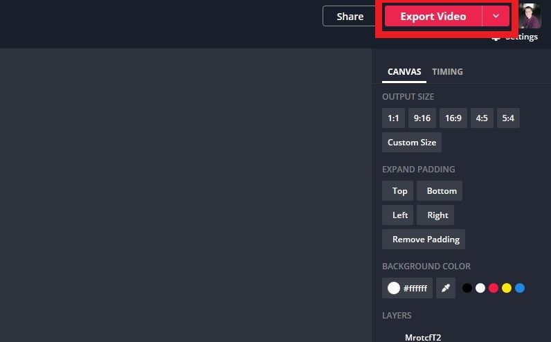Pick the black background color swatch
The width and height of the screenshot is (551, 342).
coord(467,288)
